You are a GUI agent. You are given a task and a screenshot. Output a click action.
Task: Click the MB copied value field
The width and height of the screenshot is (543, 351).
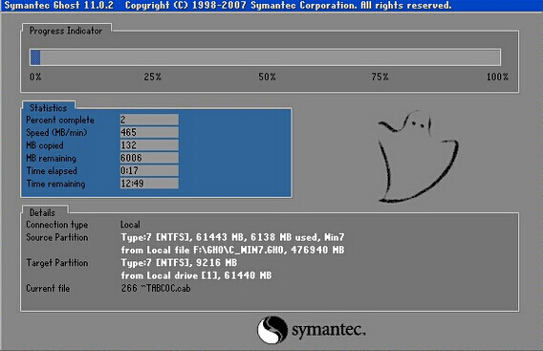(149, 145)
